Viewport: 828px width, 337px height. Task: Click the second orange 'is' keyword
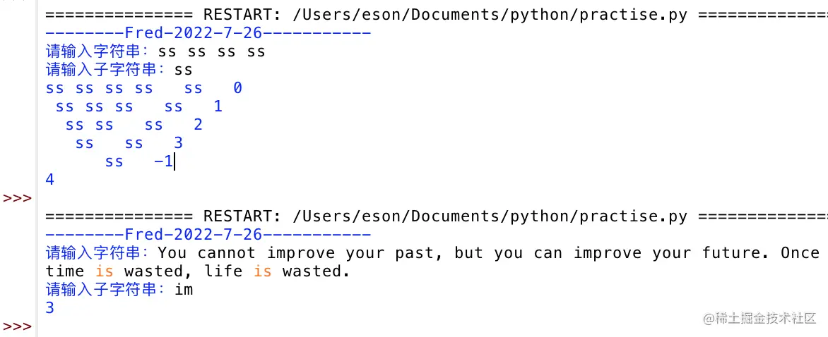(x=263, y=271)
